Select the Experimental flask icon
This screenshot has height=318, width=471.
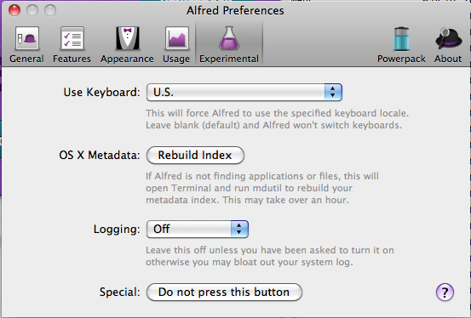coord(229,38)
